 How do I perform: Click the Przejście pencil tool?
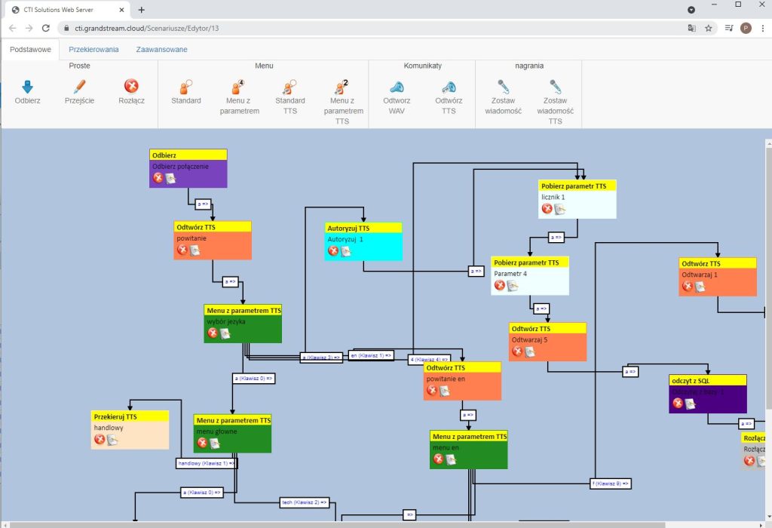79,86
